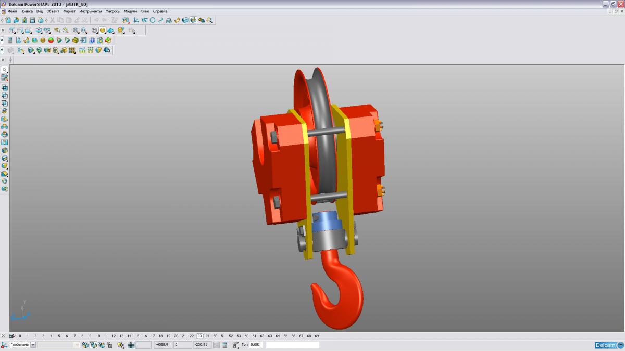Click the red-green sphere analysis icon
The image size is (625, 351).
(51, 40)
